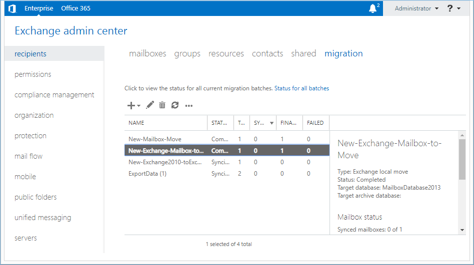
Task: Click the Status for all batches link
Action: (301, 88)
